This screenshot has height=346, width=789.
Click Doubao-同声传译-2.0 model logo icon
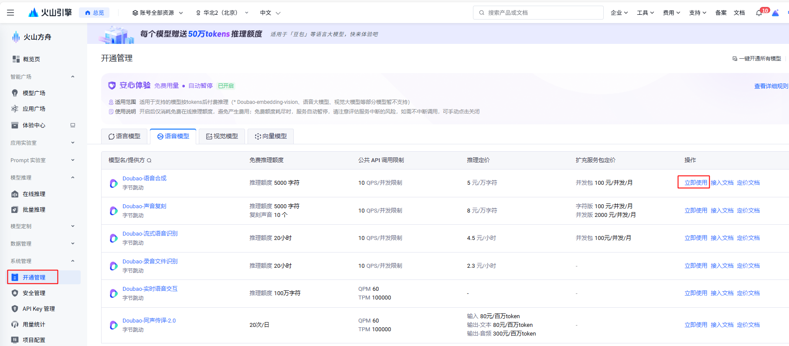pyautogui.click(x=113, y=325)
